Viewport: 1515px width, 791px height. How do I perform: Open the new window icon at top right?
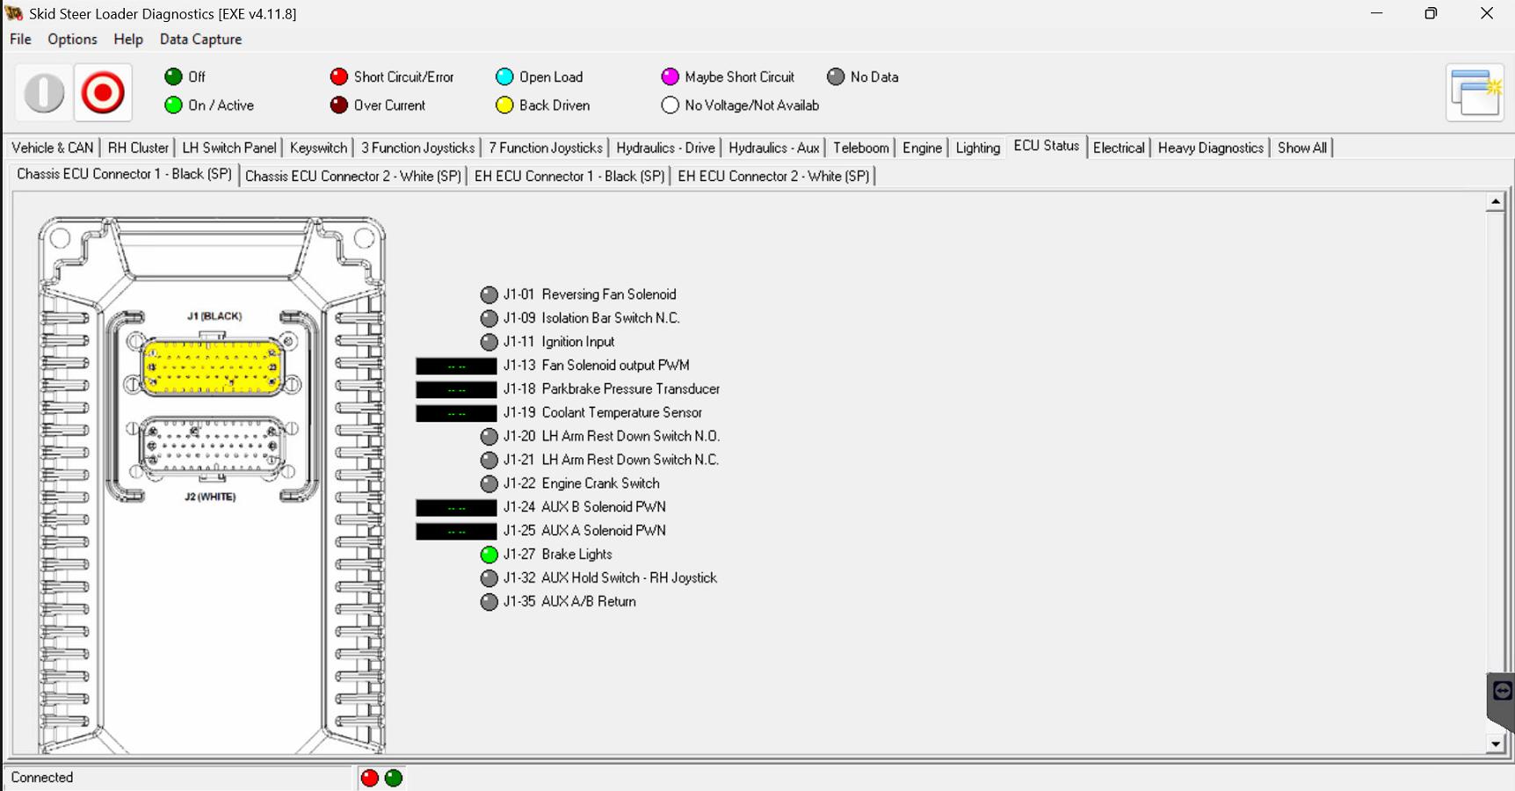(x=1475, y=92)
